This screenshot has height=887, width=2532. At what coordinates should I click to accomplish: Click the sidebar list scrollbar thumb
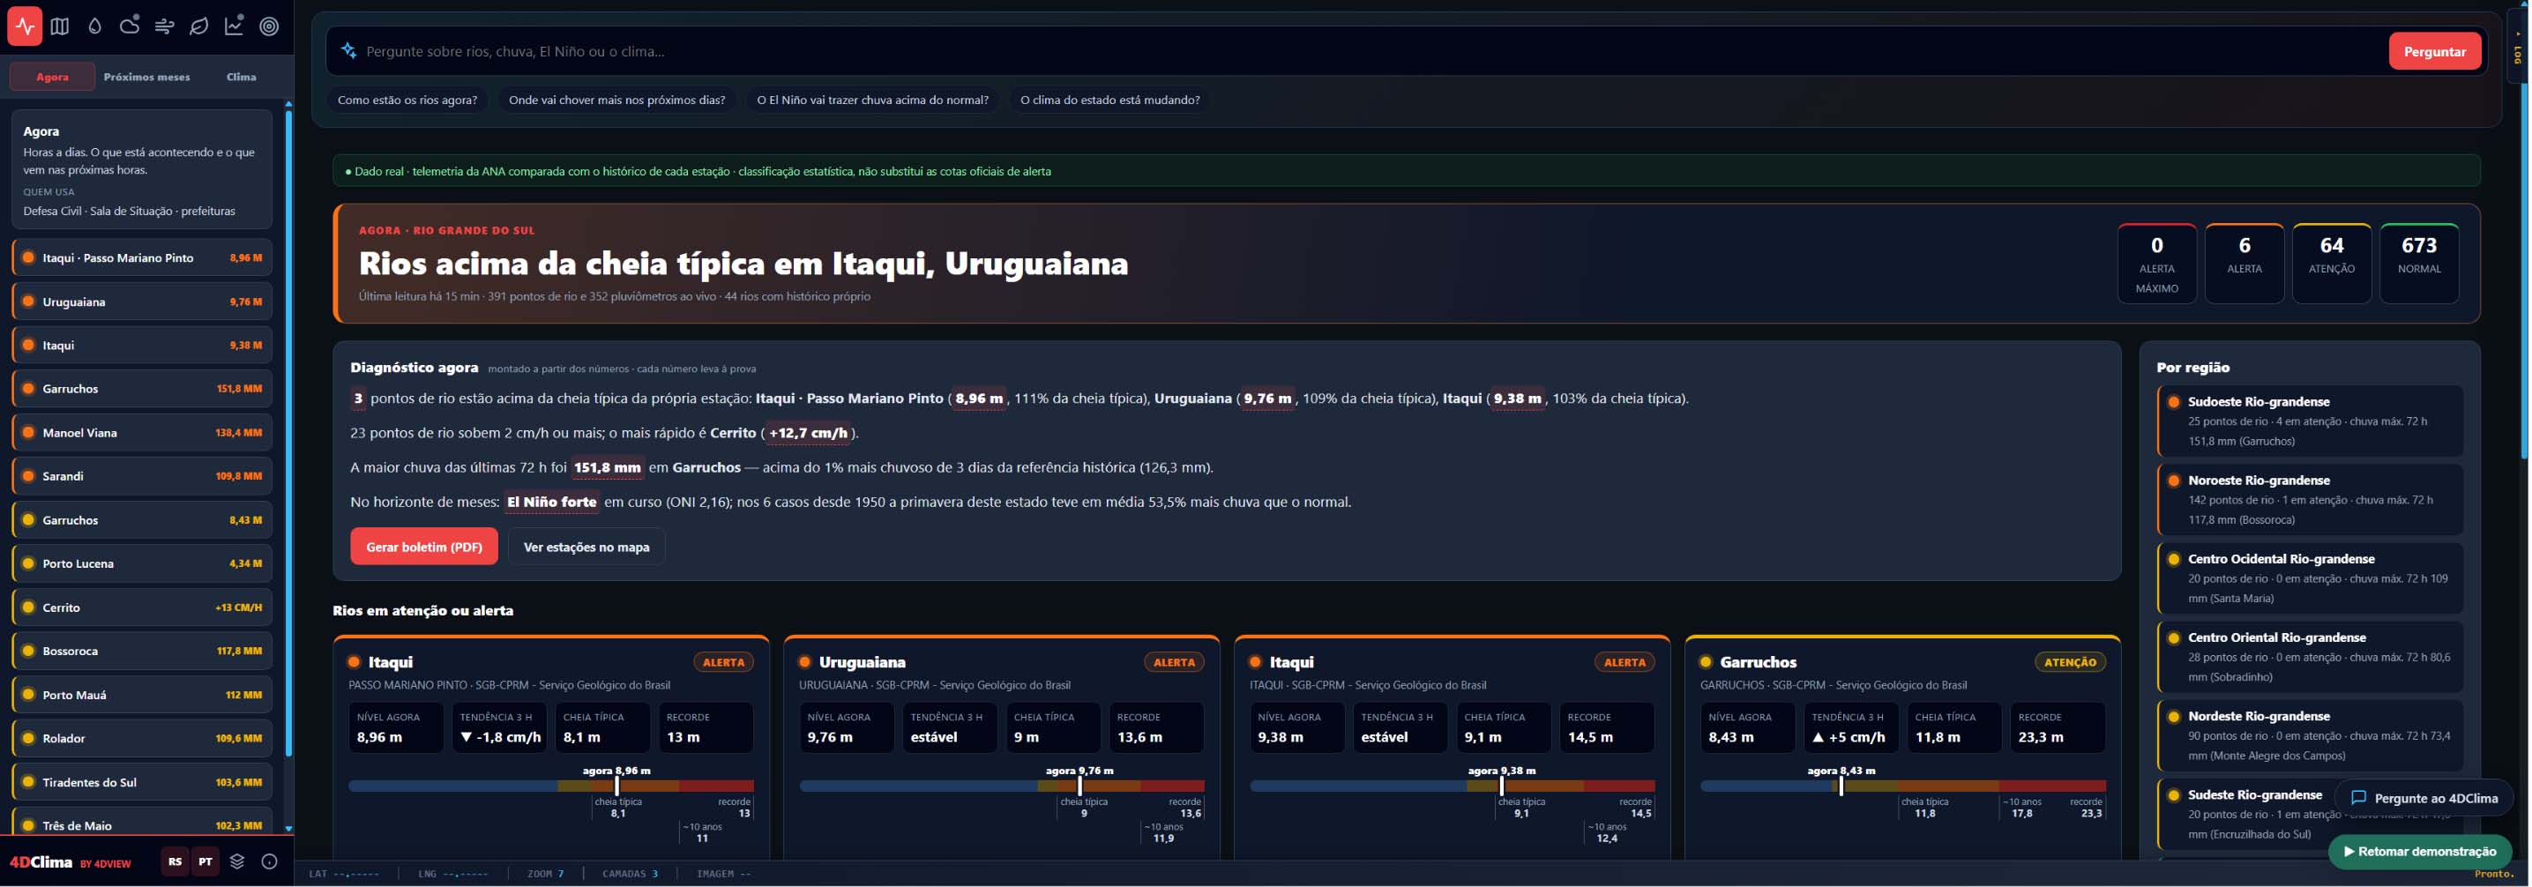click(x=289, y=432)
